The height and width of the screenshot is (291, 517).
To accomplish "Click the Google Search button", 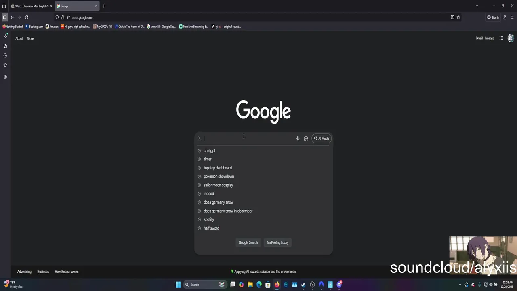I will click(248, 242).
